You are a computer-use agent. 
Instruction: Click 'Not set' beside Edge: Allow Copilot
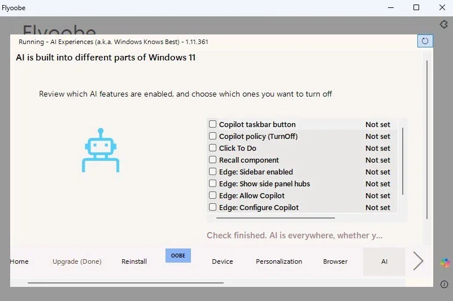(x=378, y=195)
